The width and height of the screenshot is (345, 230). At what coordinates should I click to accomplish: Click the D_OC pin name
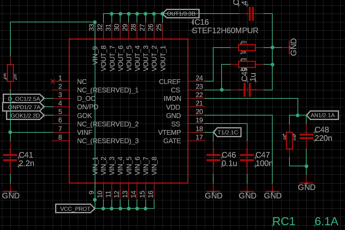[86, 98]
